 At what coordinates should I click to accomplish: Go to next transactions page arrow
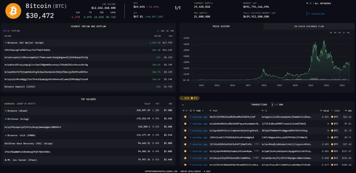click(x=275, y=105)
